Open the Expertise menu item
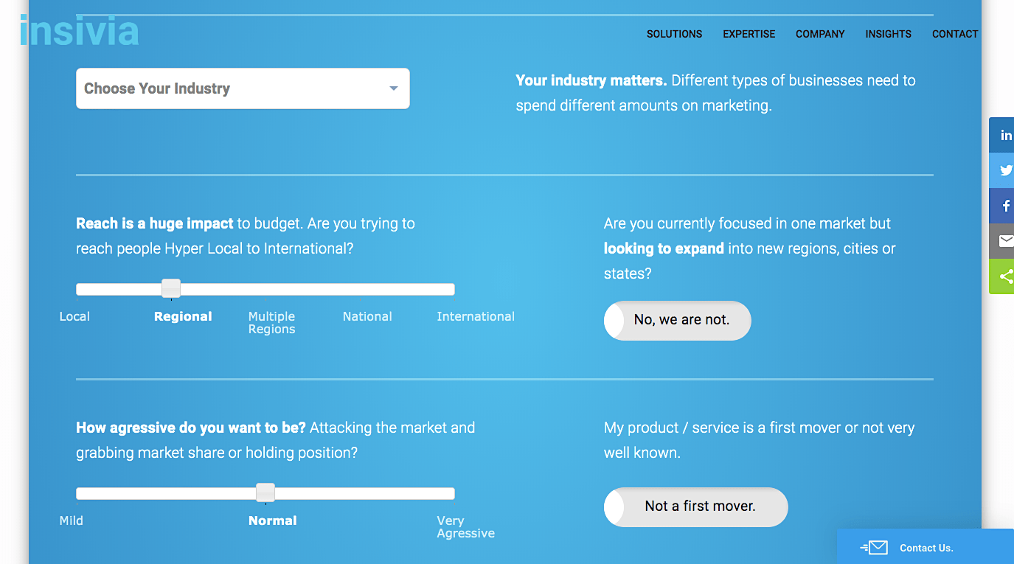 pyautogui.click(x=749, y=34)
